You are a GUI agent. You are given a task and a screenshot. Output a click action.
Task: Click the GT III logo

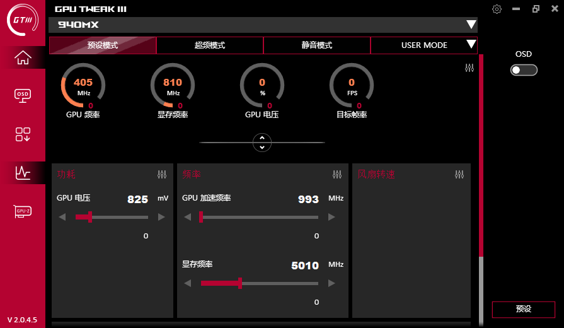tap(23, 20)
